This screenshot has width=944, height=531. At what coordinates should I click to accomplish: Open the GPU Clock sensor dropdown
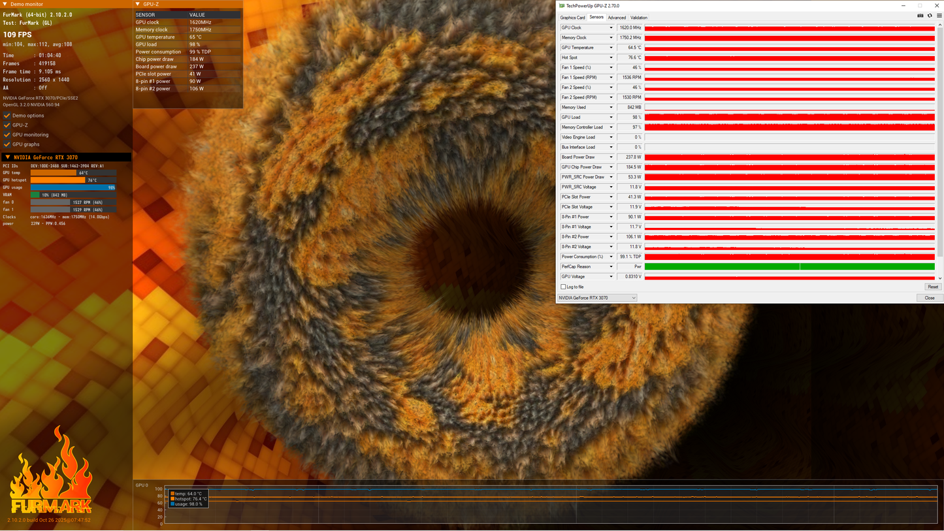click(611, 28)
